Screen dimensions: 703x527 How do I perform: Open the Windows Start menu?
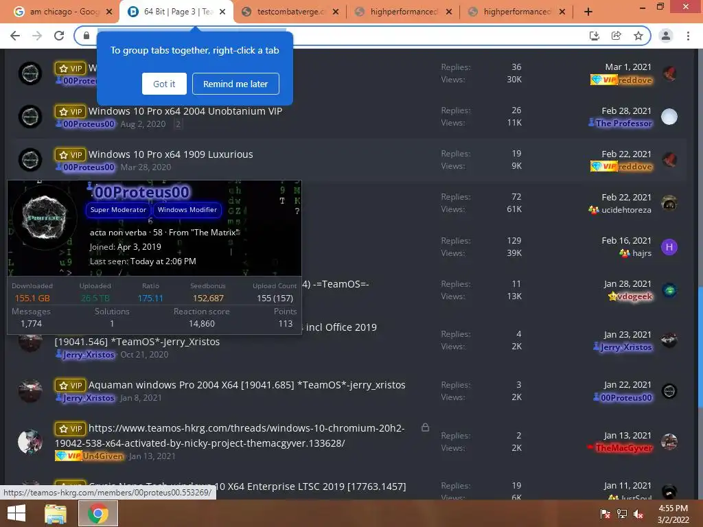pos(16,513)
